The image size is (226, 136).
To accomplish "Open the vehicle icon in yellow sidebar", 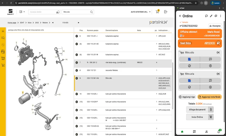I will (3, 31).
